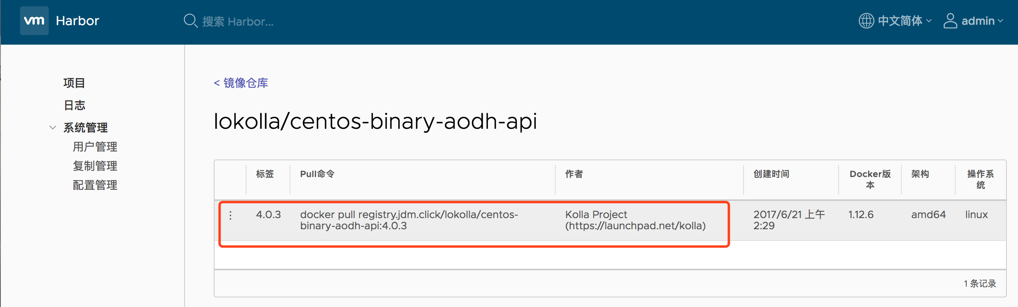The image size is (1018, 307).
Task: Open 用户管理 submenu item
Action: click(x=95, y=147)
